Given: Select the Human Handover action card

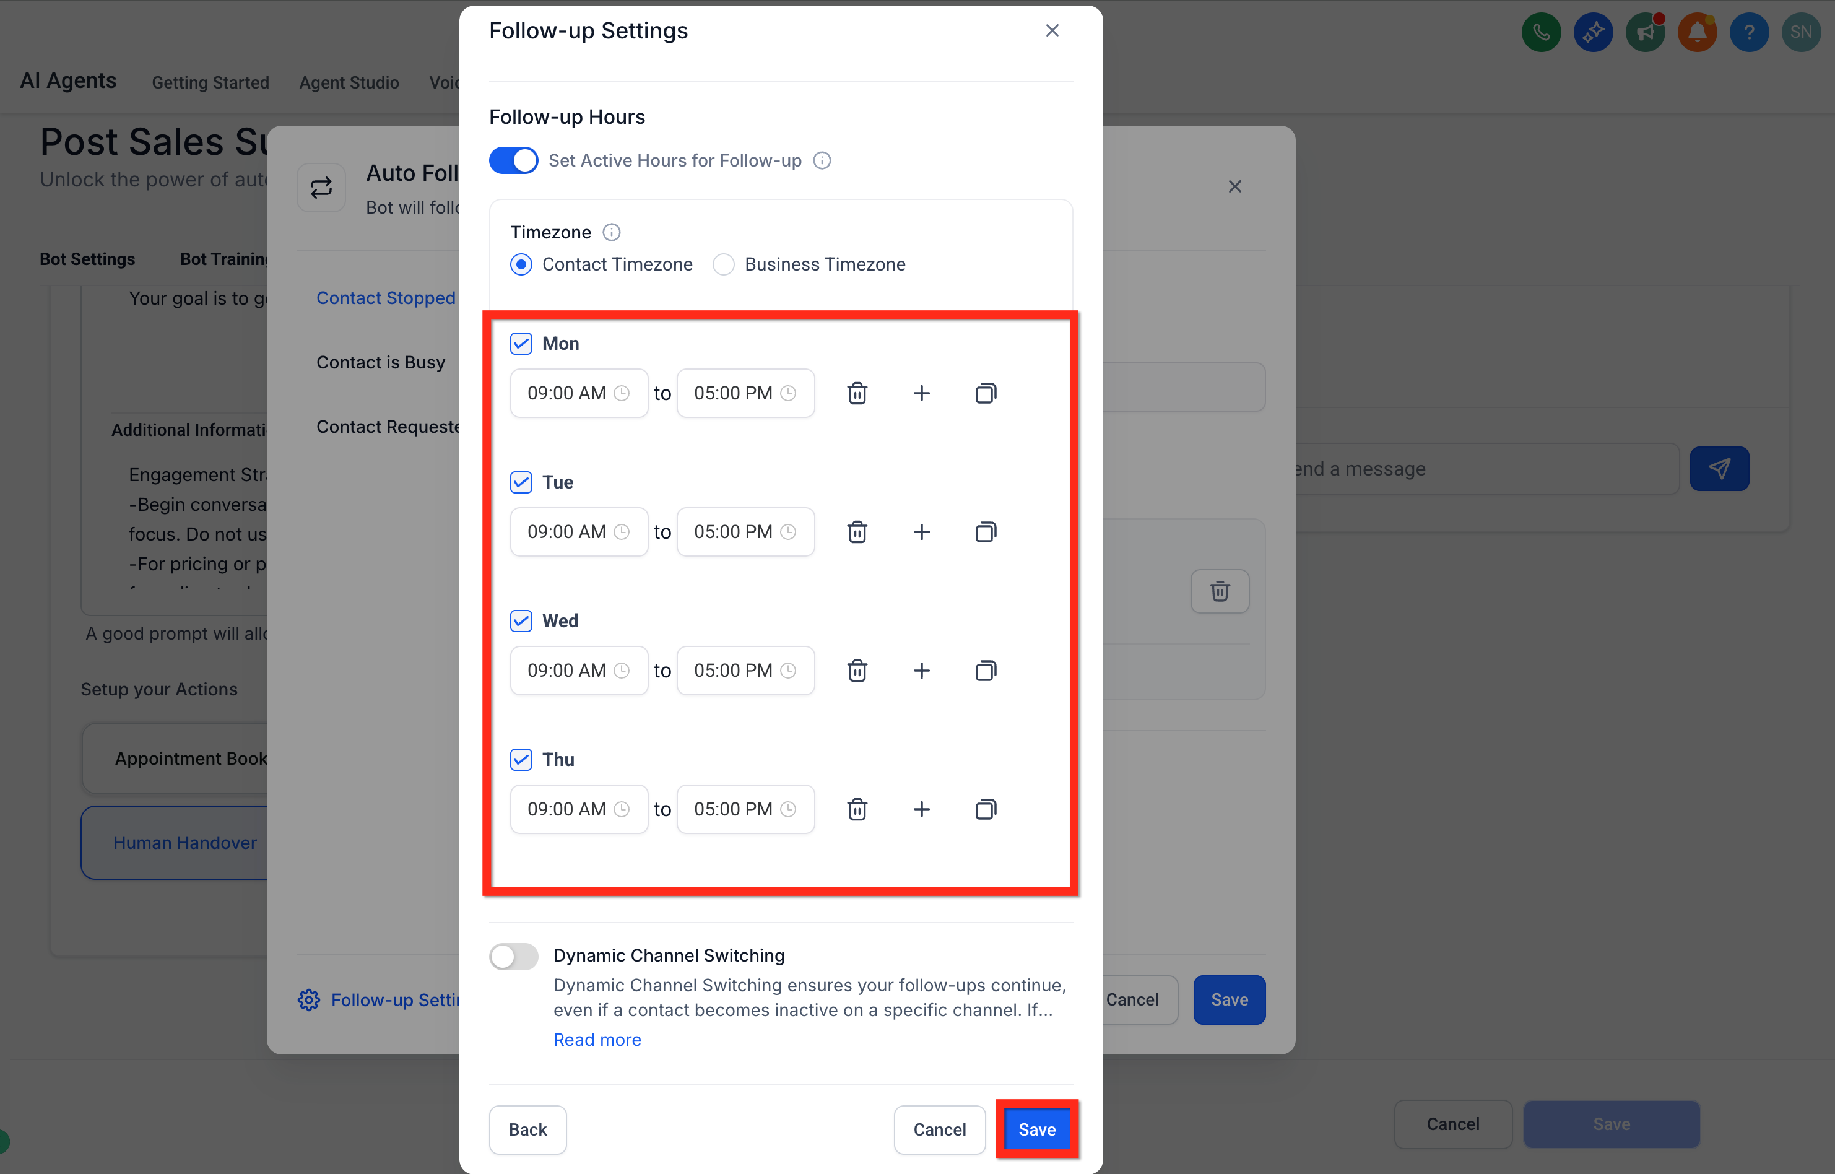Looking at the screenshot, I should click(x=175, y=843).
